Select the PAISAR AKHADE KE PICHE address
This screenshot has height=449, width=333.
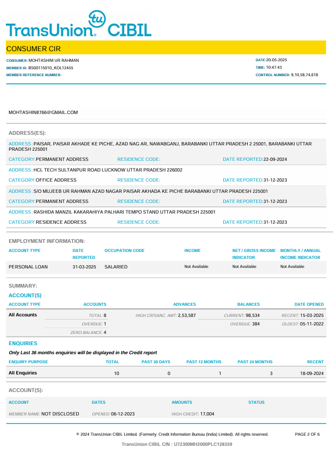(160, 146)
